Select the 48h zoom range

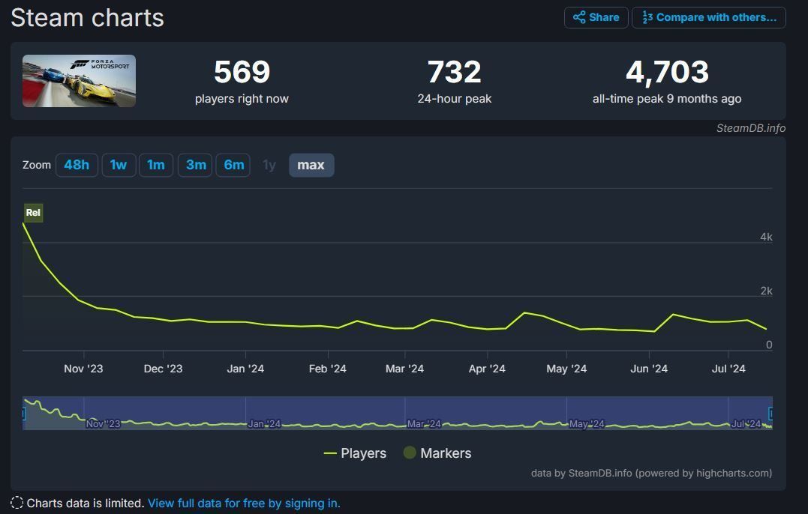[77, 165]
